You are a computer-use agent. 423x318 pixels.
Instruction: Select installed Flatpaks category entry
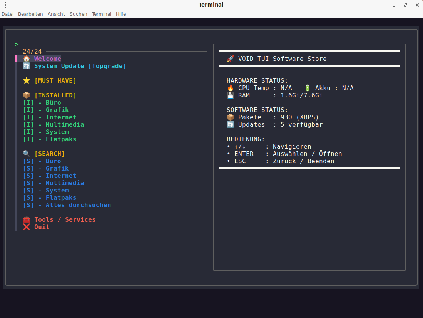coord(50,139)
